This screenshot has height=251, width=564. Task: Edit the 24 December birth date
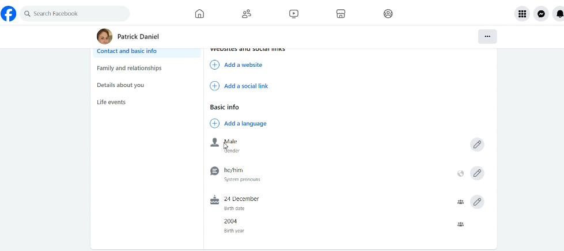click(477, 201)
